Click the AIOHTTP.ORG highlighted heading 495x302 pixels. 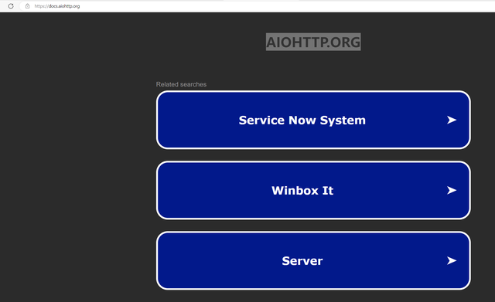pos(313,42)
